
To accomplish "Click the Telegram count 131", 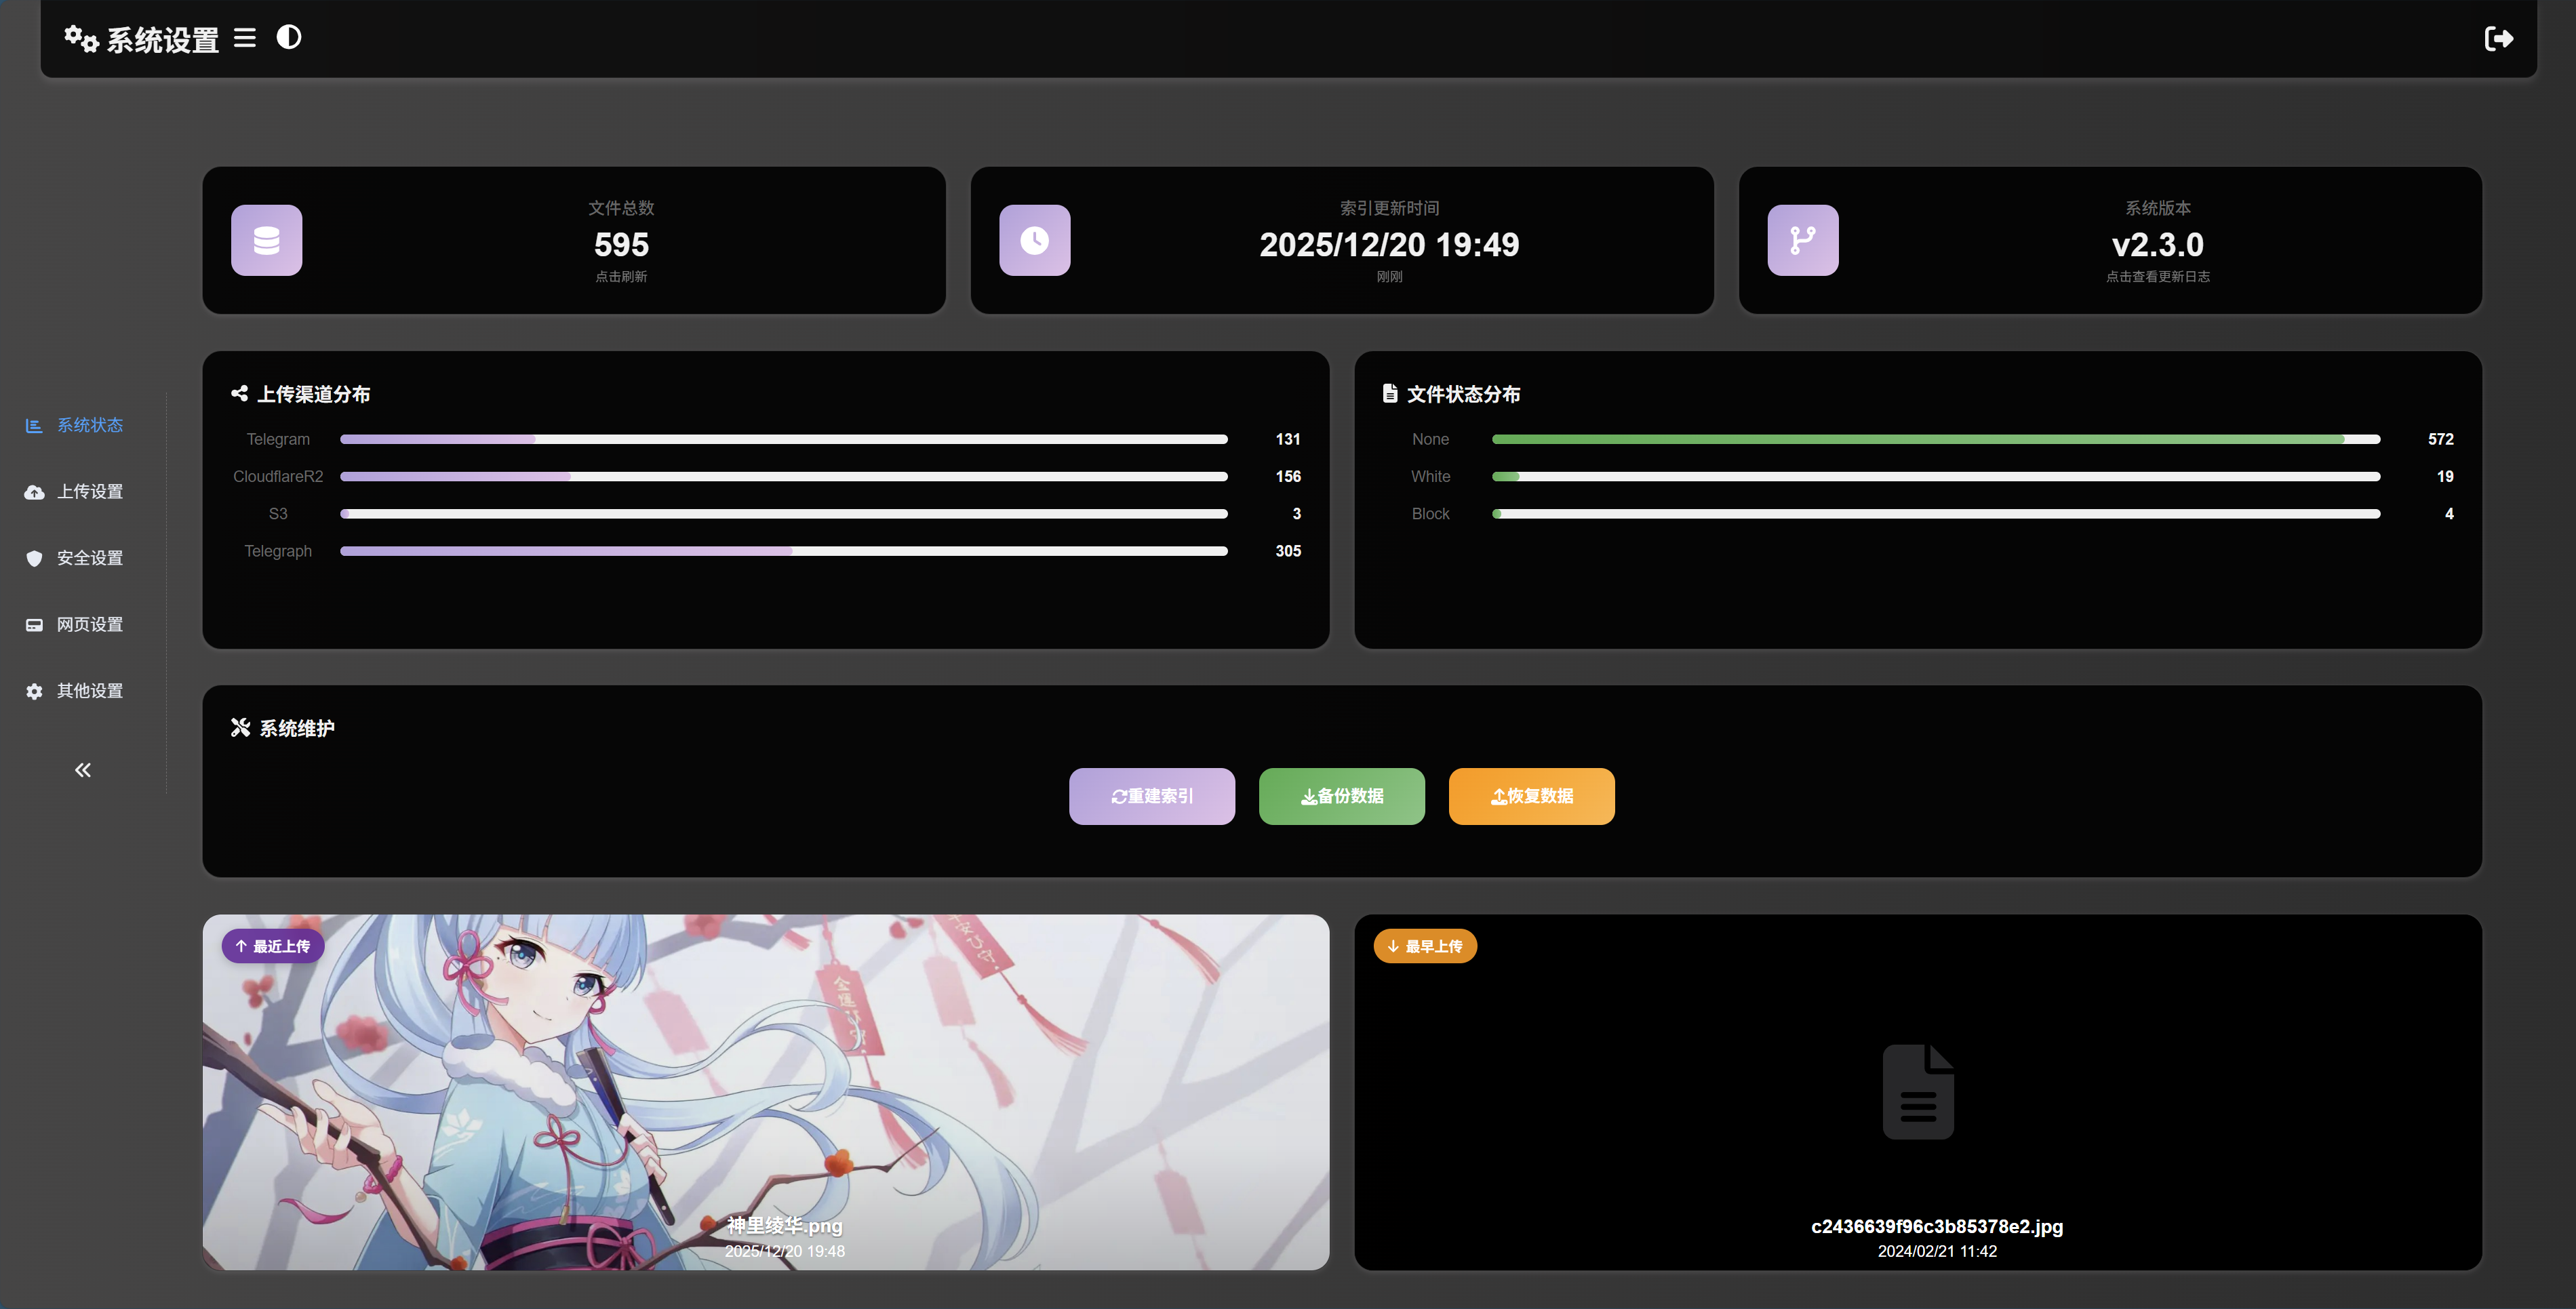I will [1288, 439].
